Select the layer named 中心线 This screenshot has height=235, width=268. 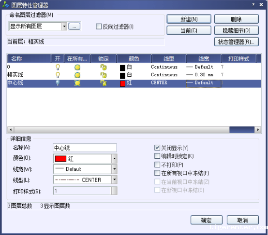coord(15,83)
